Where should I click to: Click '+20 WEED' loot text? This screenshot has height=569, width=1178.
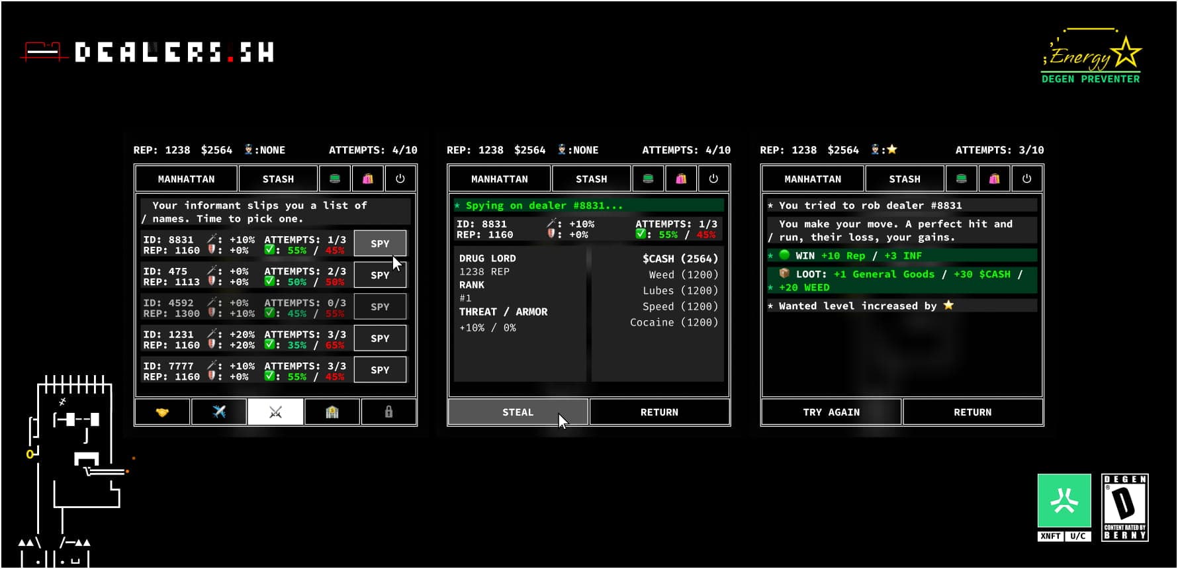click(x=804, y=287)
